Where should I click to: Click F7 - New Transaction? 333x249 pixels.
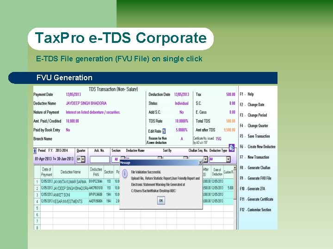(x=254, y=157)
